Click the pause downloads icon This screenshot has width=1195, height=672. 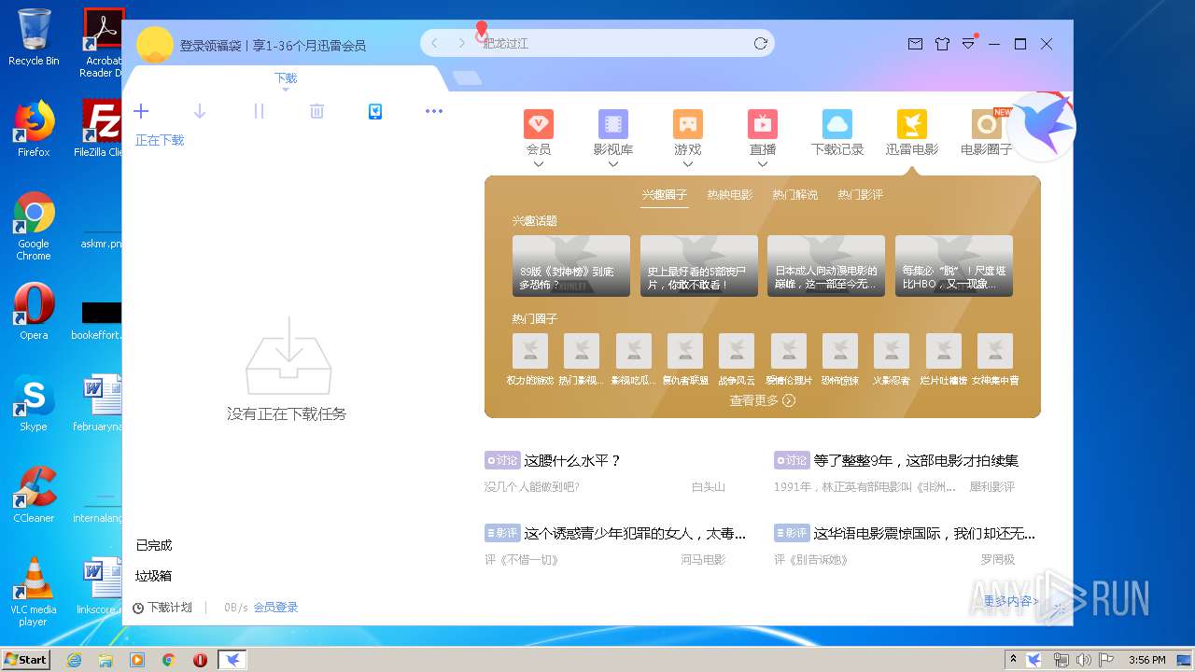point(259,111)
